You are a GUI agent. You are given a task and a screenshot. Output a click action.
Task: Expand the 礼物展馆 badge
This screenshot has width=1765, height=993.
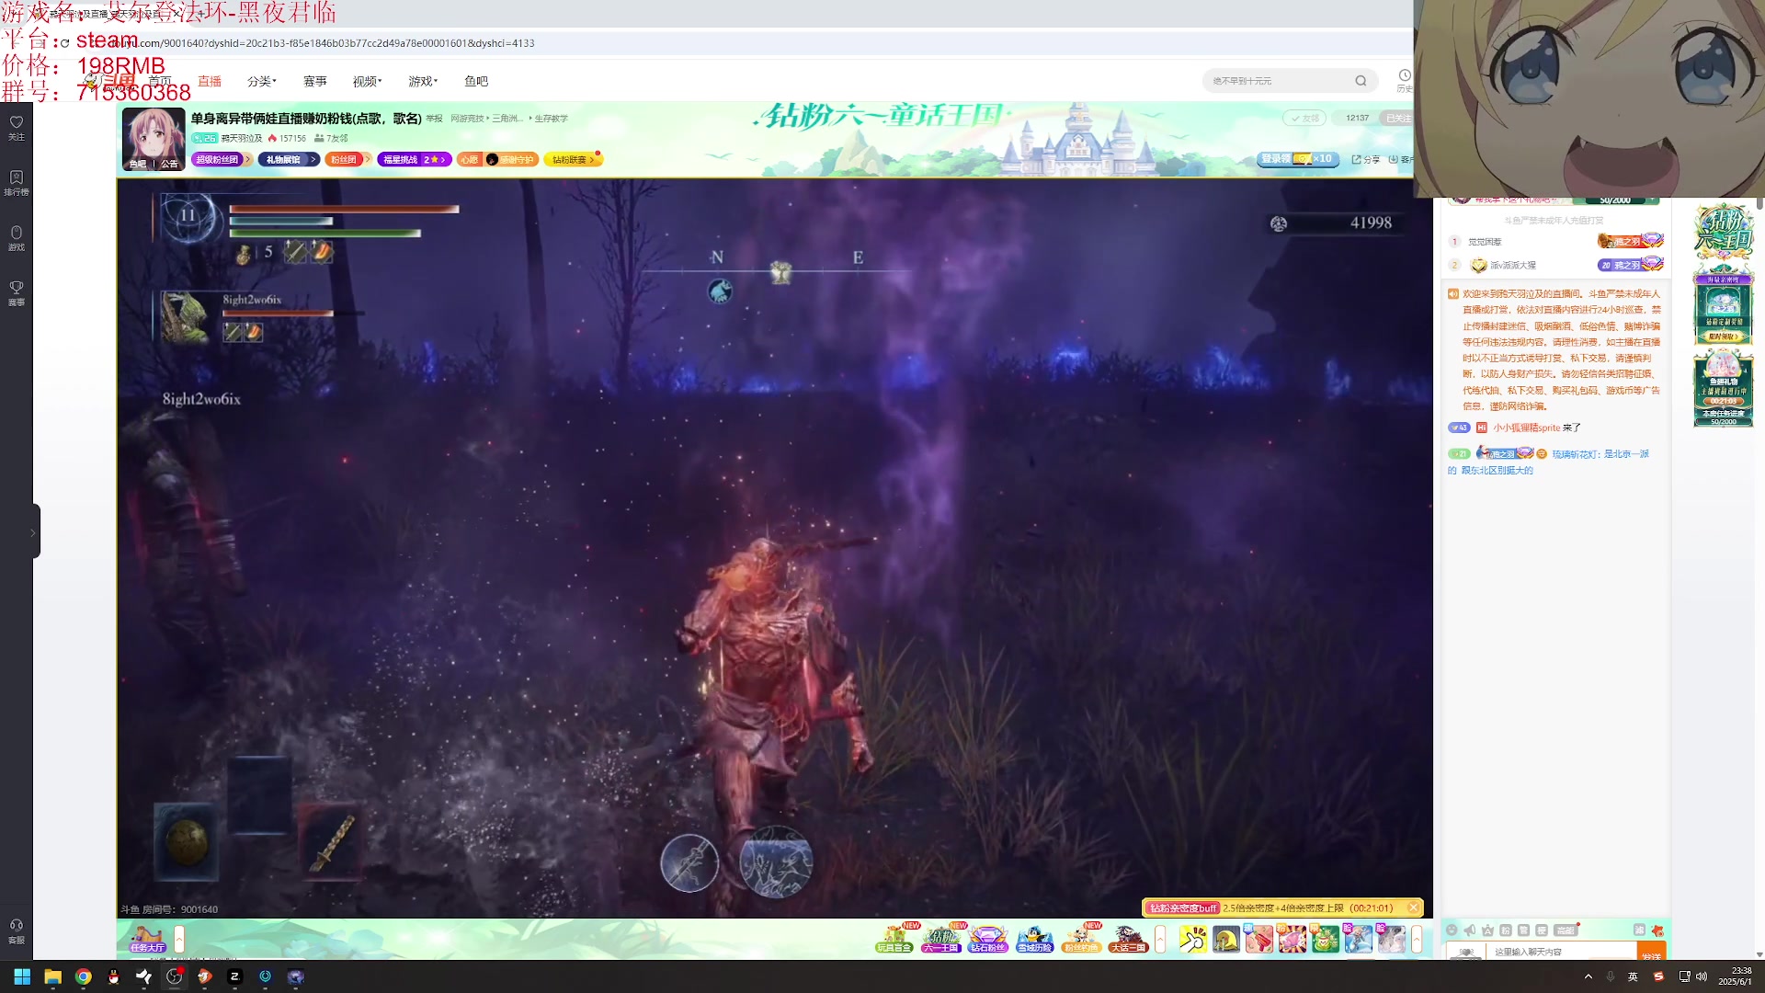(x=288, y=159)
